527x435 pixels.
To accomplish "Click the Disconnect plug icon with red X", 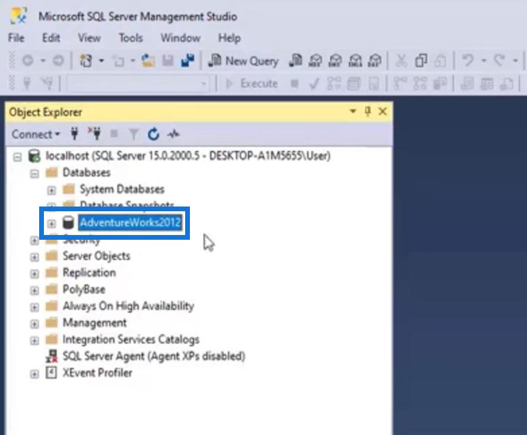I will tap(94, 134).
